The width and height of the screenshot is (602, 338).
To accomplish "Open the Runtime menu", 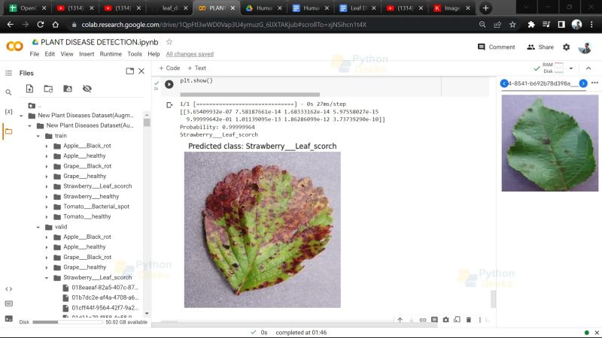I will [x=111, y=54].
